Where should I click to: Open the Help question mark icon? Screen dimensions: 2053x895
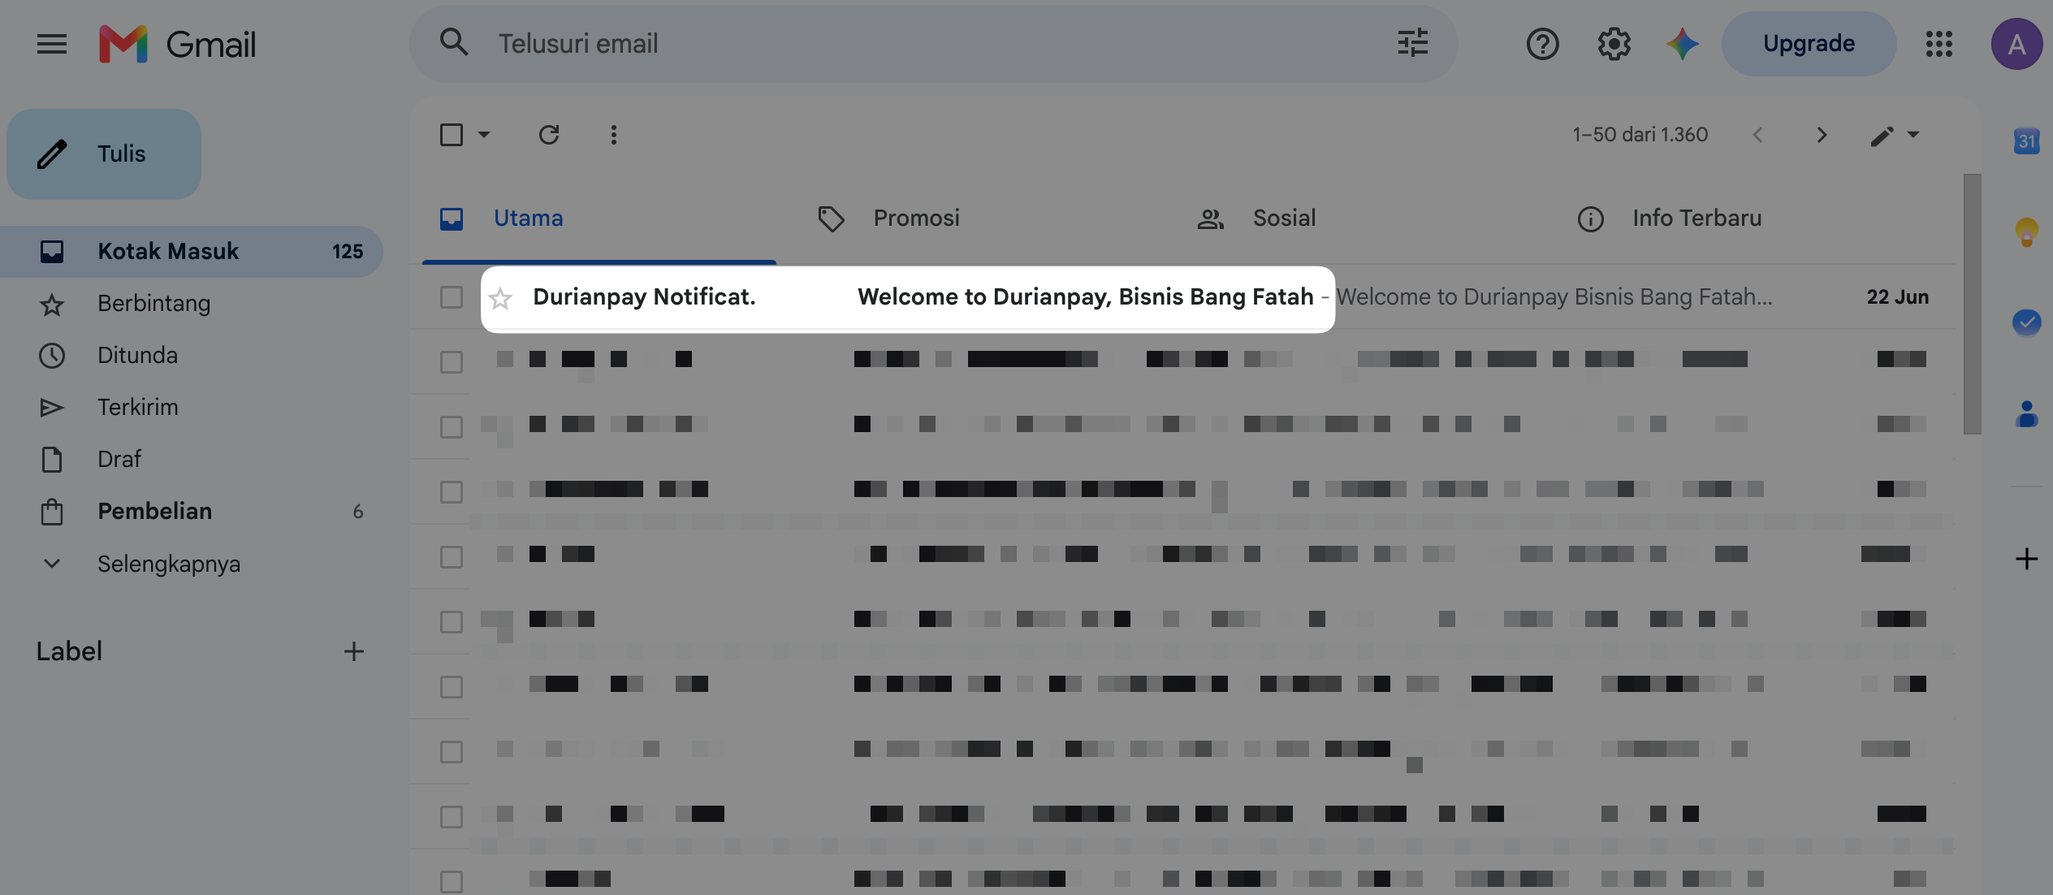tap(1542, 44)
